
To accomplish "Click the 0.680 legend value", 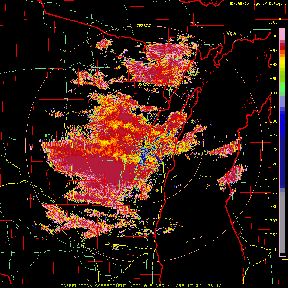I will (271, 121).
